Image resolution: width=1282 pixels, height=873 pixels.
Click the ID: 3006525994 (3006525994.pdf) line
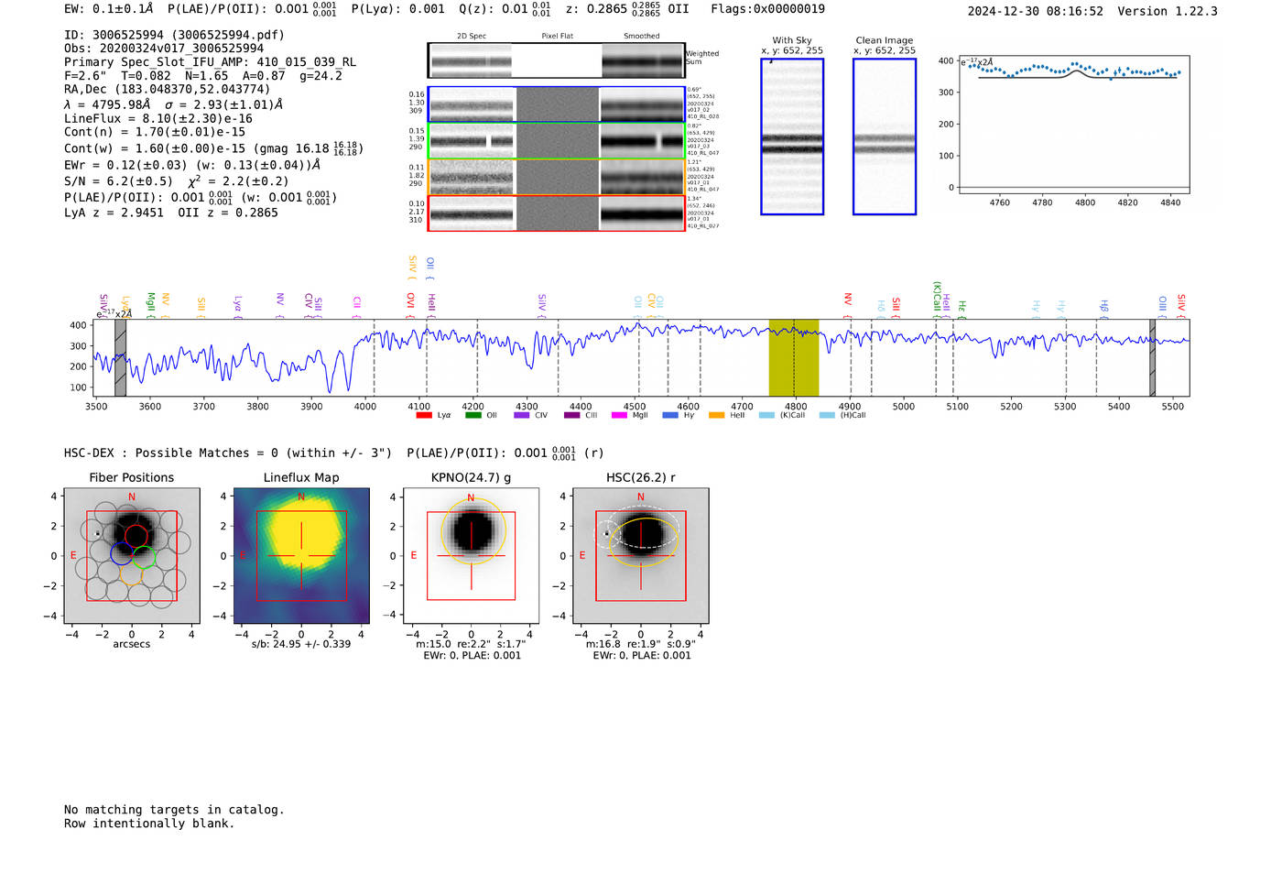click(174, 35)
